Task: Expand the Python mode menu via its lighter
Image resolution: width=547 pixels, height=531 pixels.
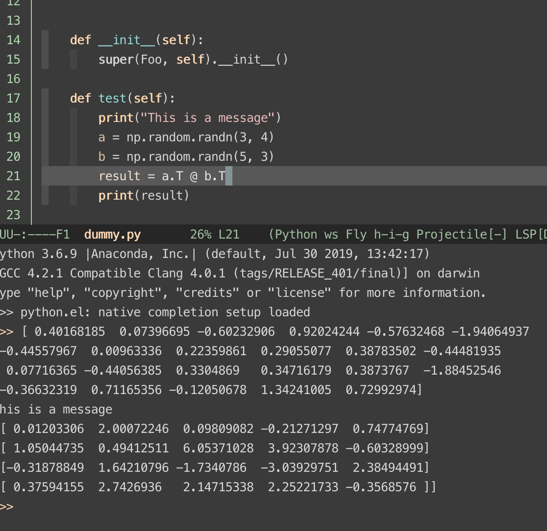Action: 295,234
